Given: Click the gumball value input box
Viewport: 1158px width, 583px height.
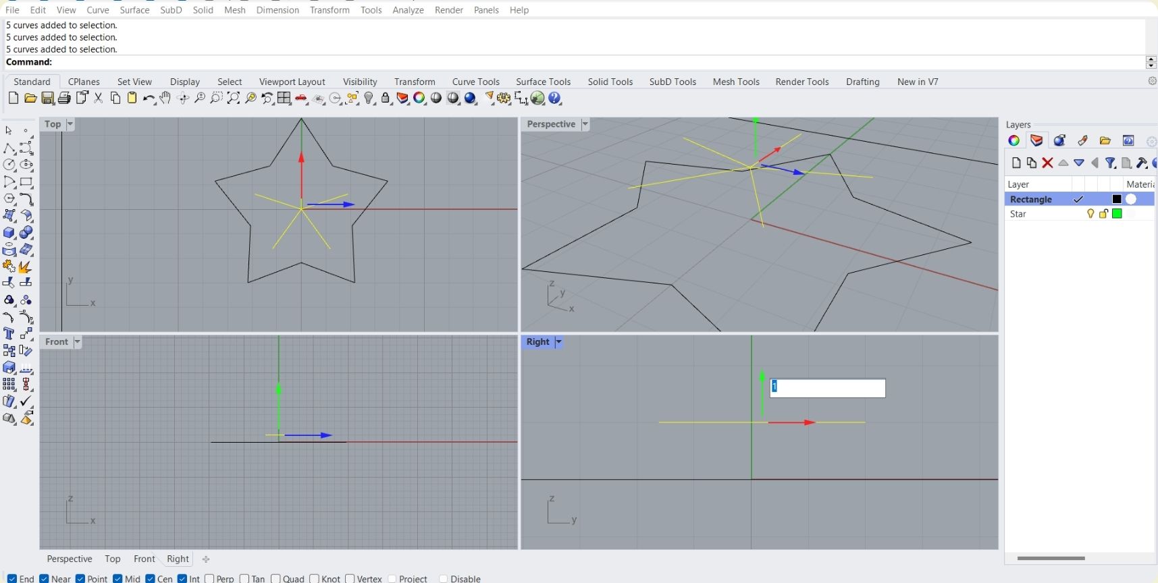Looking at the screenshot, I should click(x=828, y=388).
